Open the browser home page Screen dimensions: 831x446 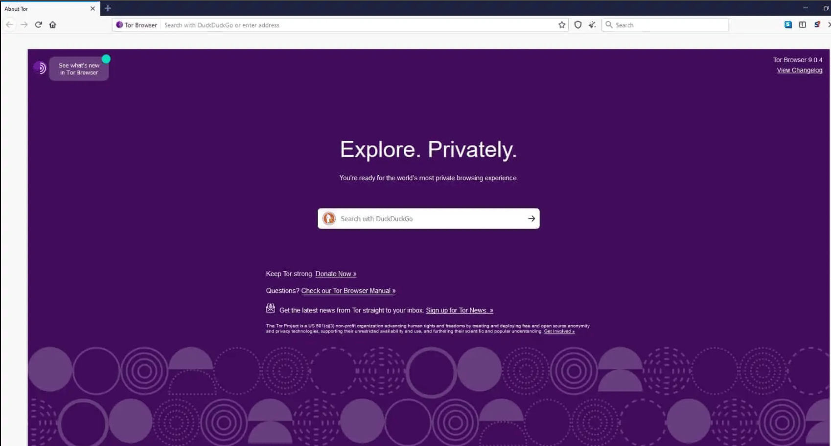(x=52, y=24)
